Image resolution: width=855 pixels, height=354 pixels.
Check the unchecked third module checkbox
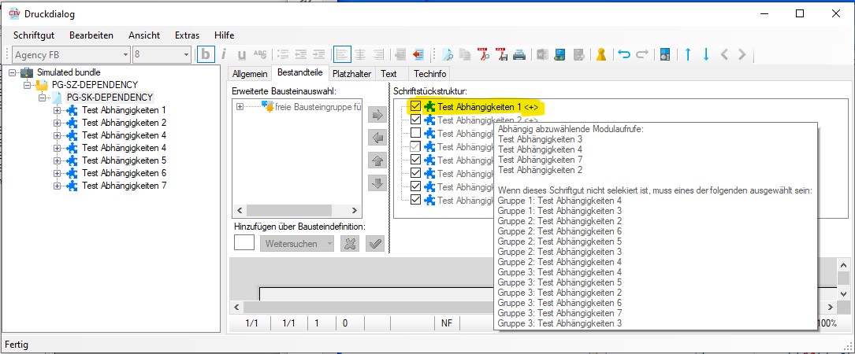coord(415,133)
